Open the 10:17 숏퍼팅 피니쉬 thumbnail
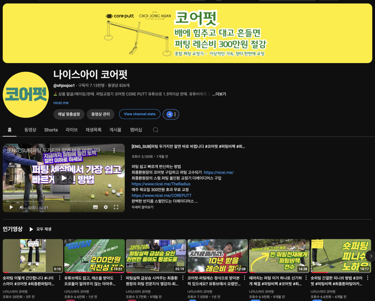The width and height of the screenshot is (375, 301). [x=341, y=256]
